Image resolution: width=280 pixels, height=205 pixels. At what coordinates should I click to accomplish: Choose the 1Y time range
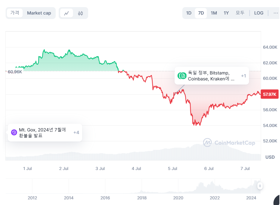pos(226,13)
